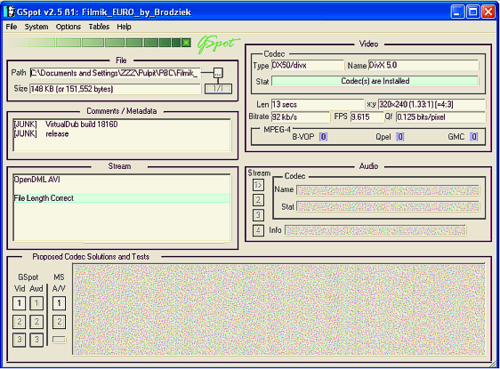500x369 pixels.
Task: Click the Proposed Codec Solutions results area
Action: pos(279,309)
